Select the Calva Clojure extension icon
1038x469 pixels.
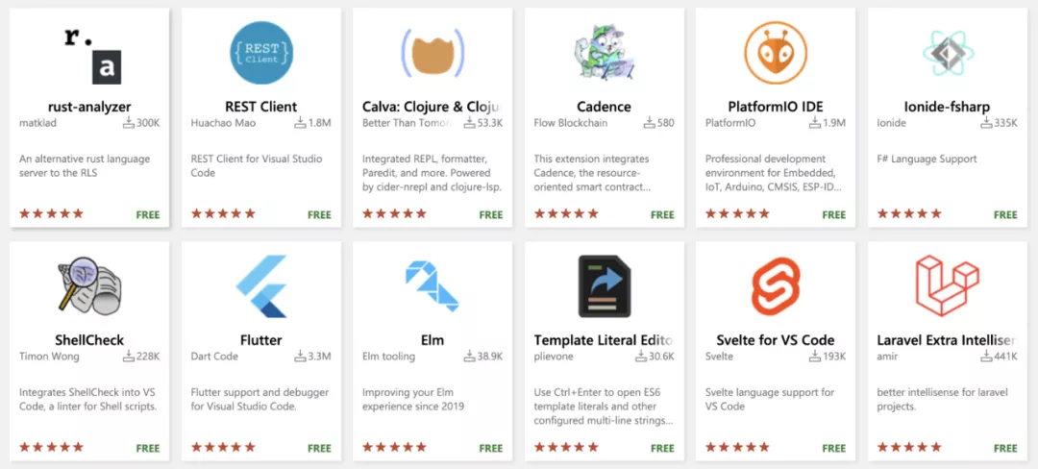click(x=432, y=52)
